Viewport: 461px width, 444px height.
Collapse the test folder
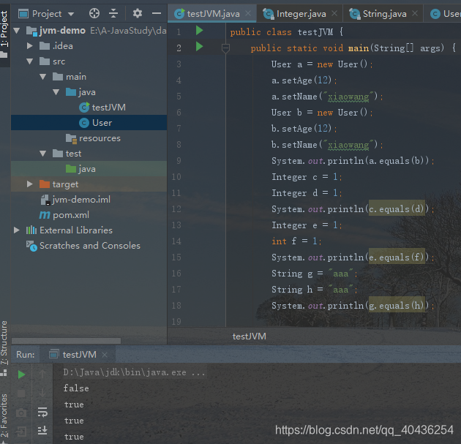click(43, 154)
